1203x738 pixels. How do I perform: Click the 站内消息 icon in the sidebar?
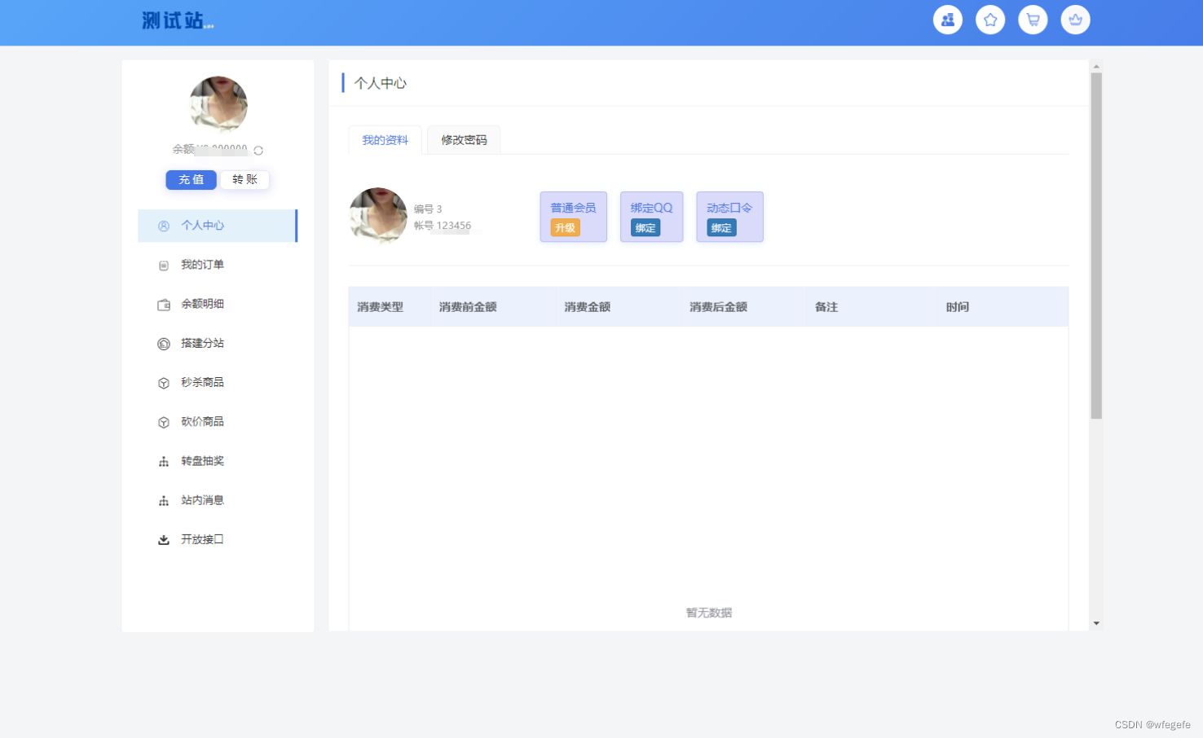[163, 499]
